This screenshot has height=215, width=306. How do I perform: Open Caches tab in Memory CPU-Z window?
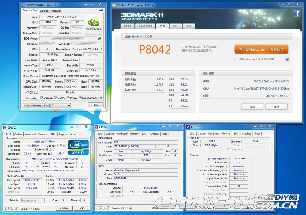coord(202,134)
